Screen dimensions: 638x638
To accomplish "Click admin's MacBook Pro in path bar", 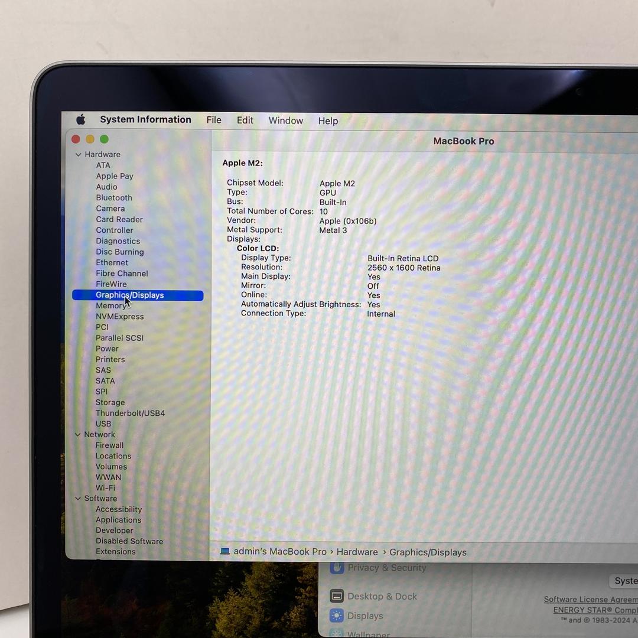I will [x=280, y=552].
